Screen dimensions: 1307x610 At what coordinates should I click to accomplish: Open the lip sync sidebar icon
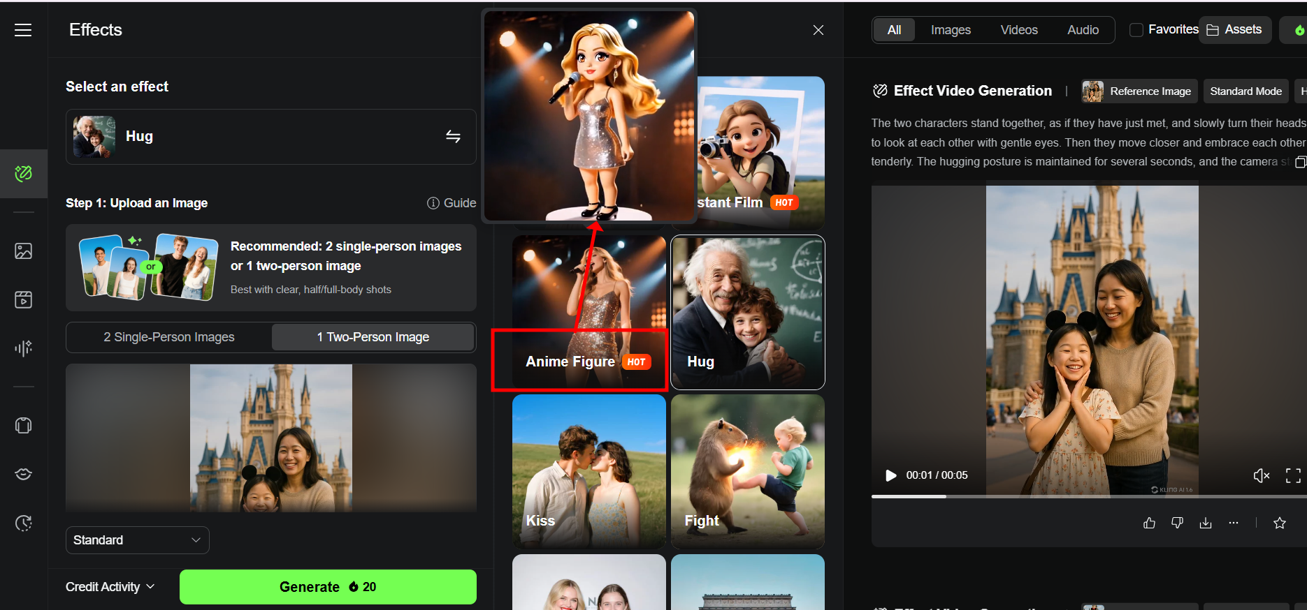(x=24, y=474)
